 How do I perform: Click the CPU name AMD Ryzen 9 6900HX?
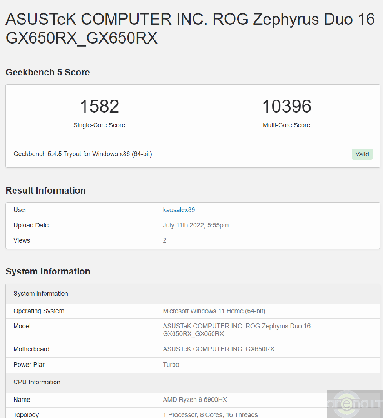click(x=195, y=399)
